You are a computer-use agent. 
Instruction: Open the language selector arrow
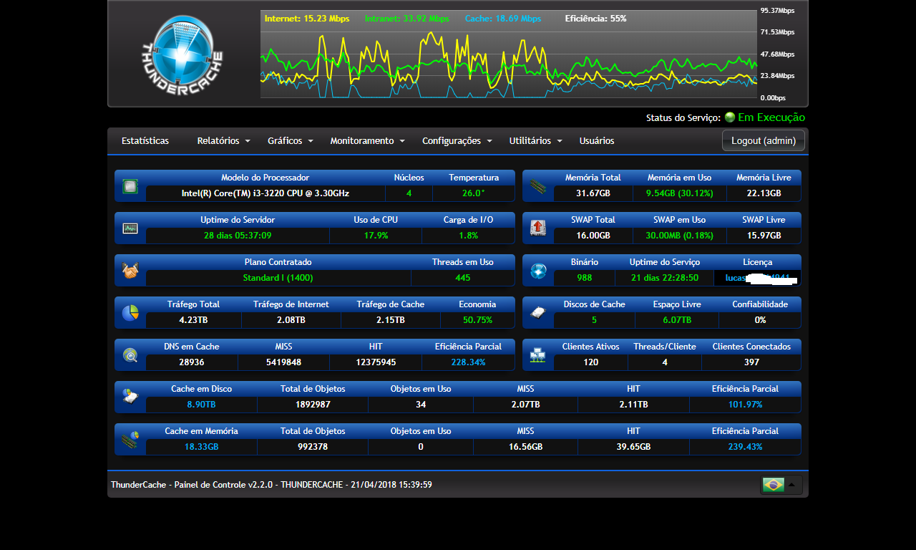click(792, 485)
